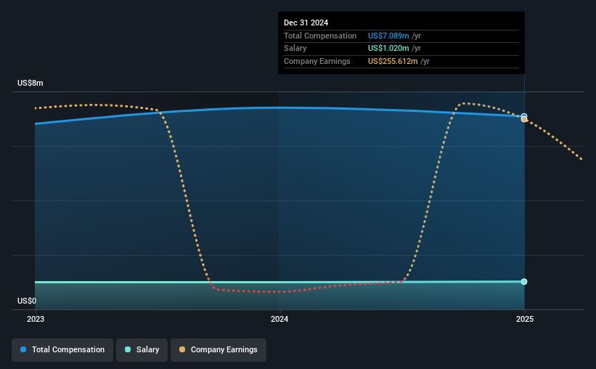Click the 2023 x-axis label
This screenshot has height=369, width=596.
point(36,319)
